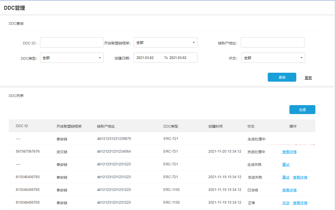This screenshot has width=335, height=210.
Task: Select the address ab121231231239870
Action: [114, 139]
